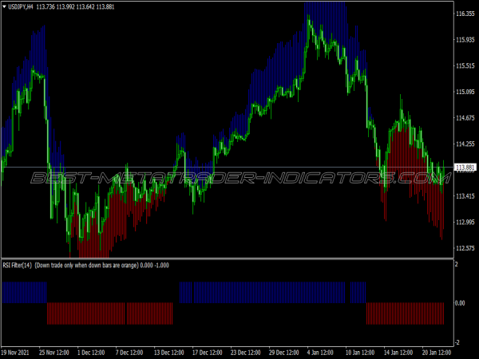Click the 116.355 price scale label
The width and height of the screenshot is (479, 359).
[x=465, y=14]
